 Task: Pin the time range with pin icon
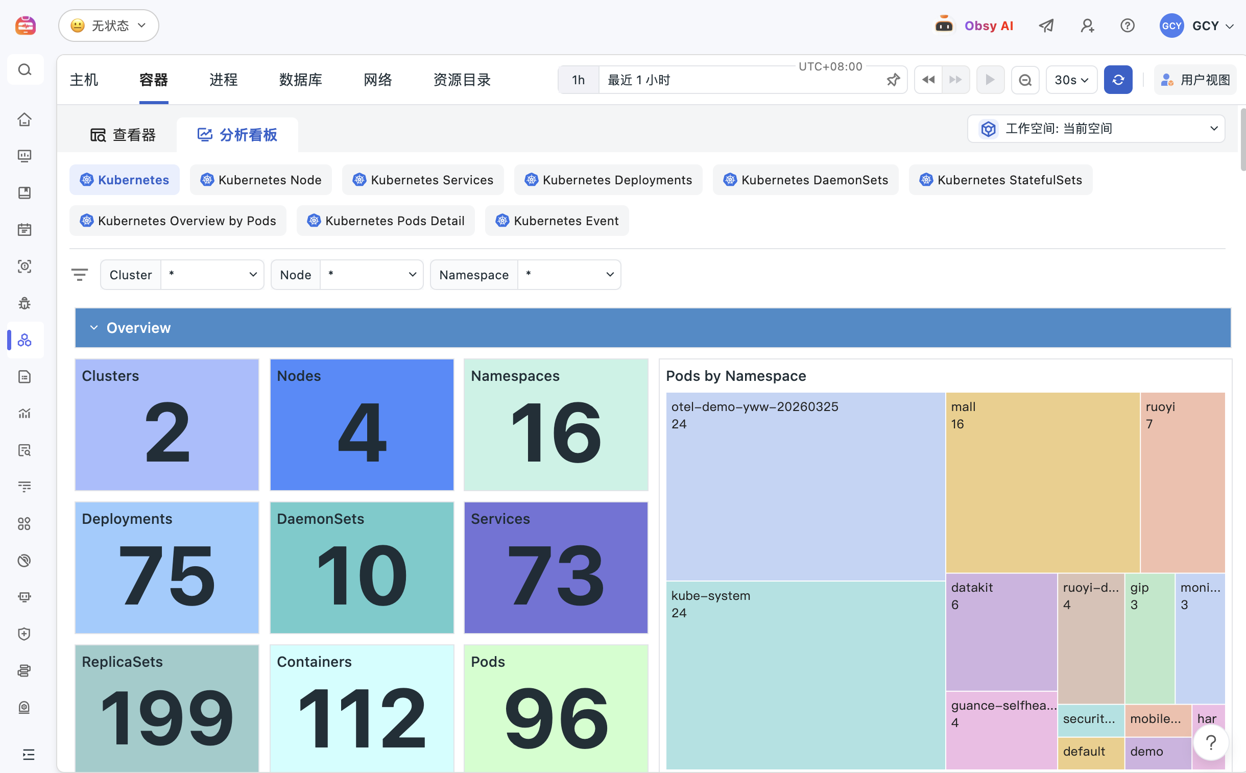pos(893,80)
